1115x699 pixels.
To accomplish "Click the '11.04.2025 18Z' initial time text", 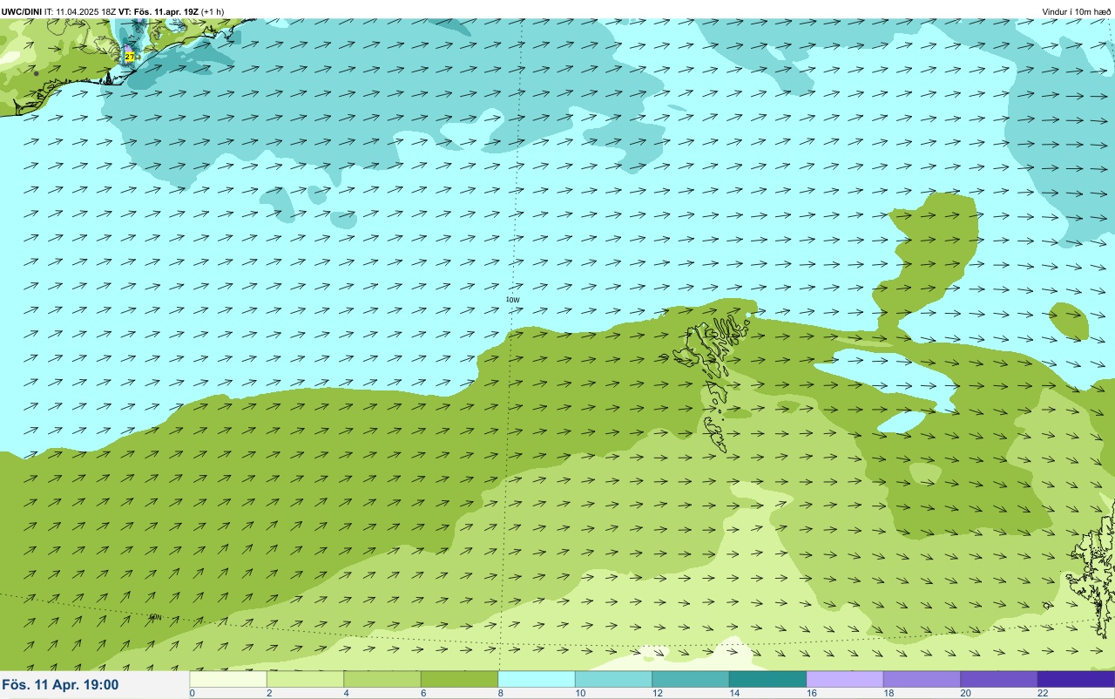I will pos(86,12).
